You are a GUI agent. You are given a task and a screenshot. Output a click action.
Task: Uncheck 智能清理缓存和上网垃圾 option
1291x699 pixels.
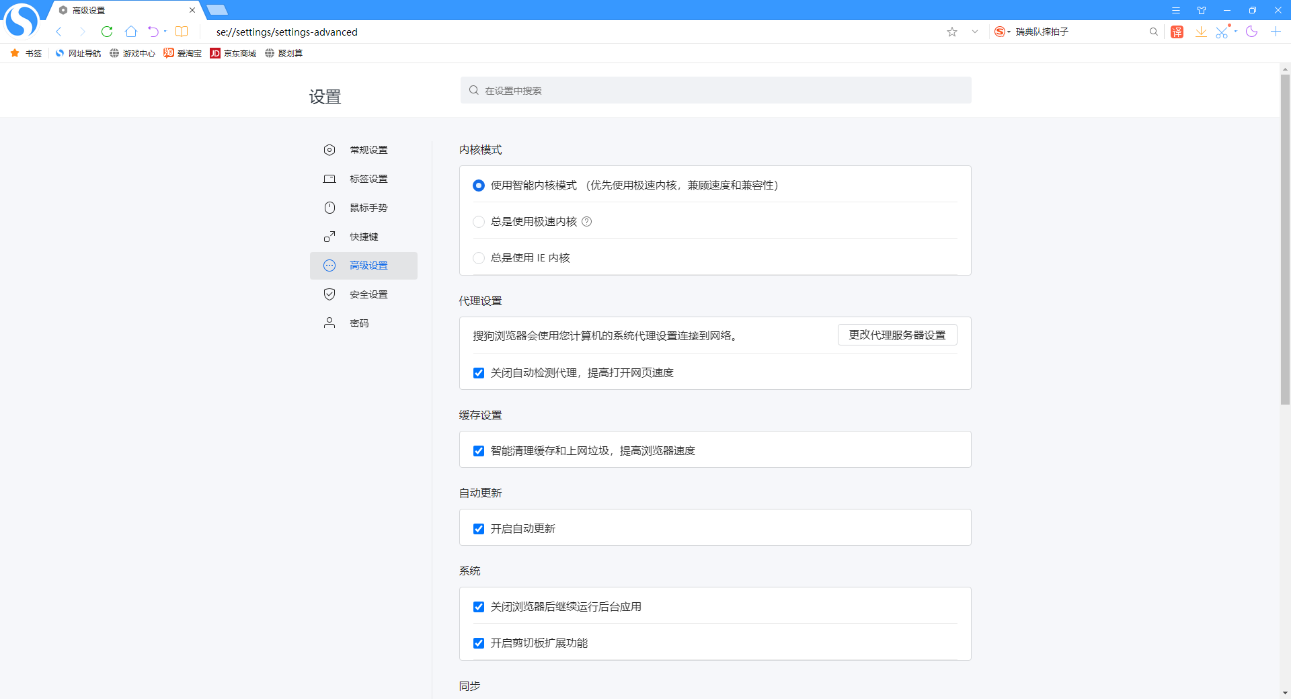coord(478,451)
